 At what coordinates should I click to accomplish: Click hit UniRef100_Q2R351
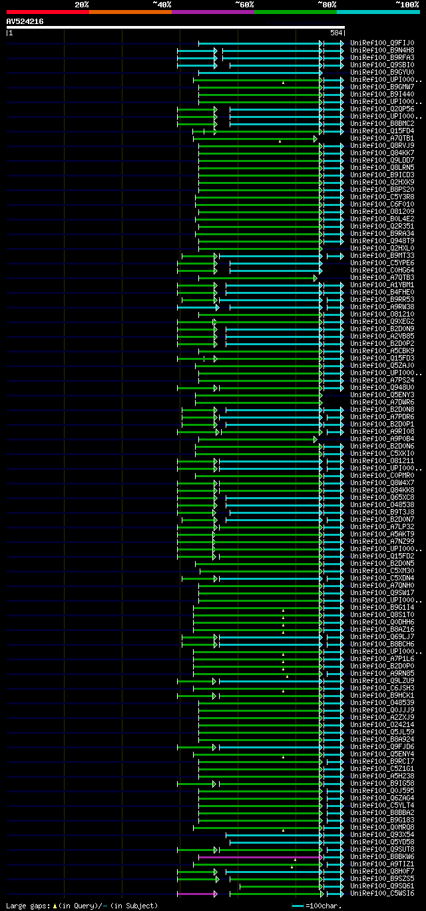click(381, 226)
